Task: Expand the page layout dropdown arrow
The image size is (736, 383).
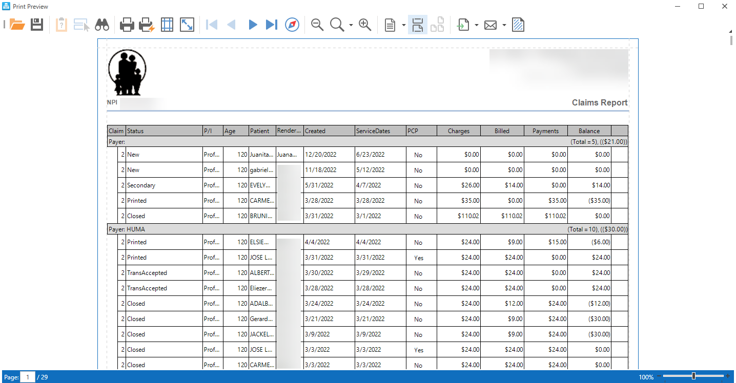Action: [404, 25]
